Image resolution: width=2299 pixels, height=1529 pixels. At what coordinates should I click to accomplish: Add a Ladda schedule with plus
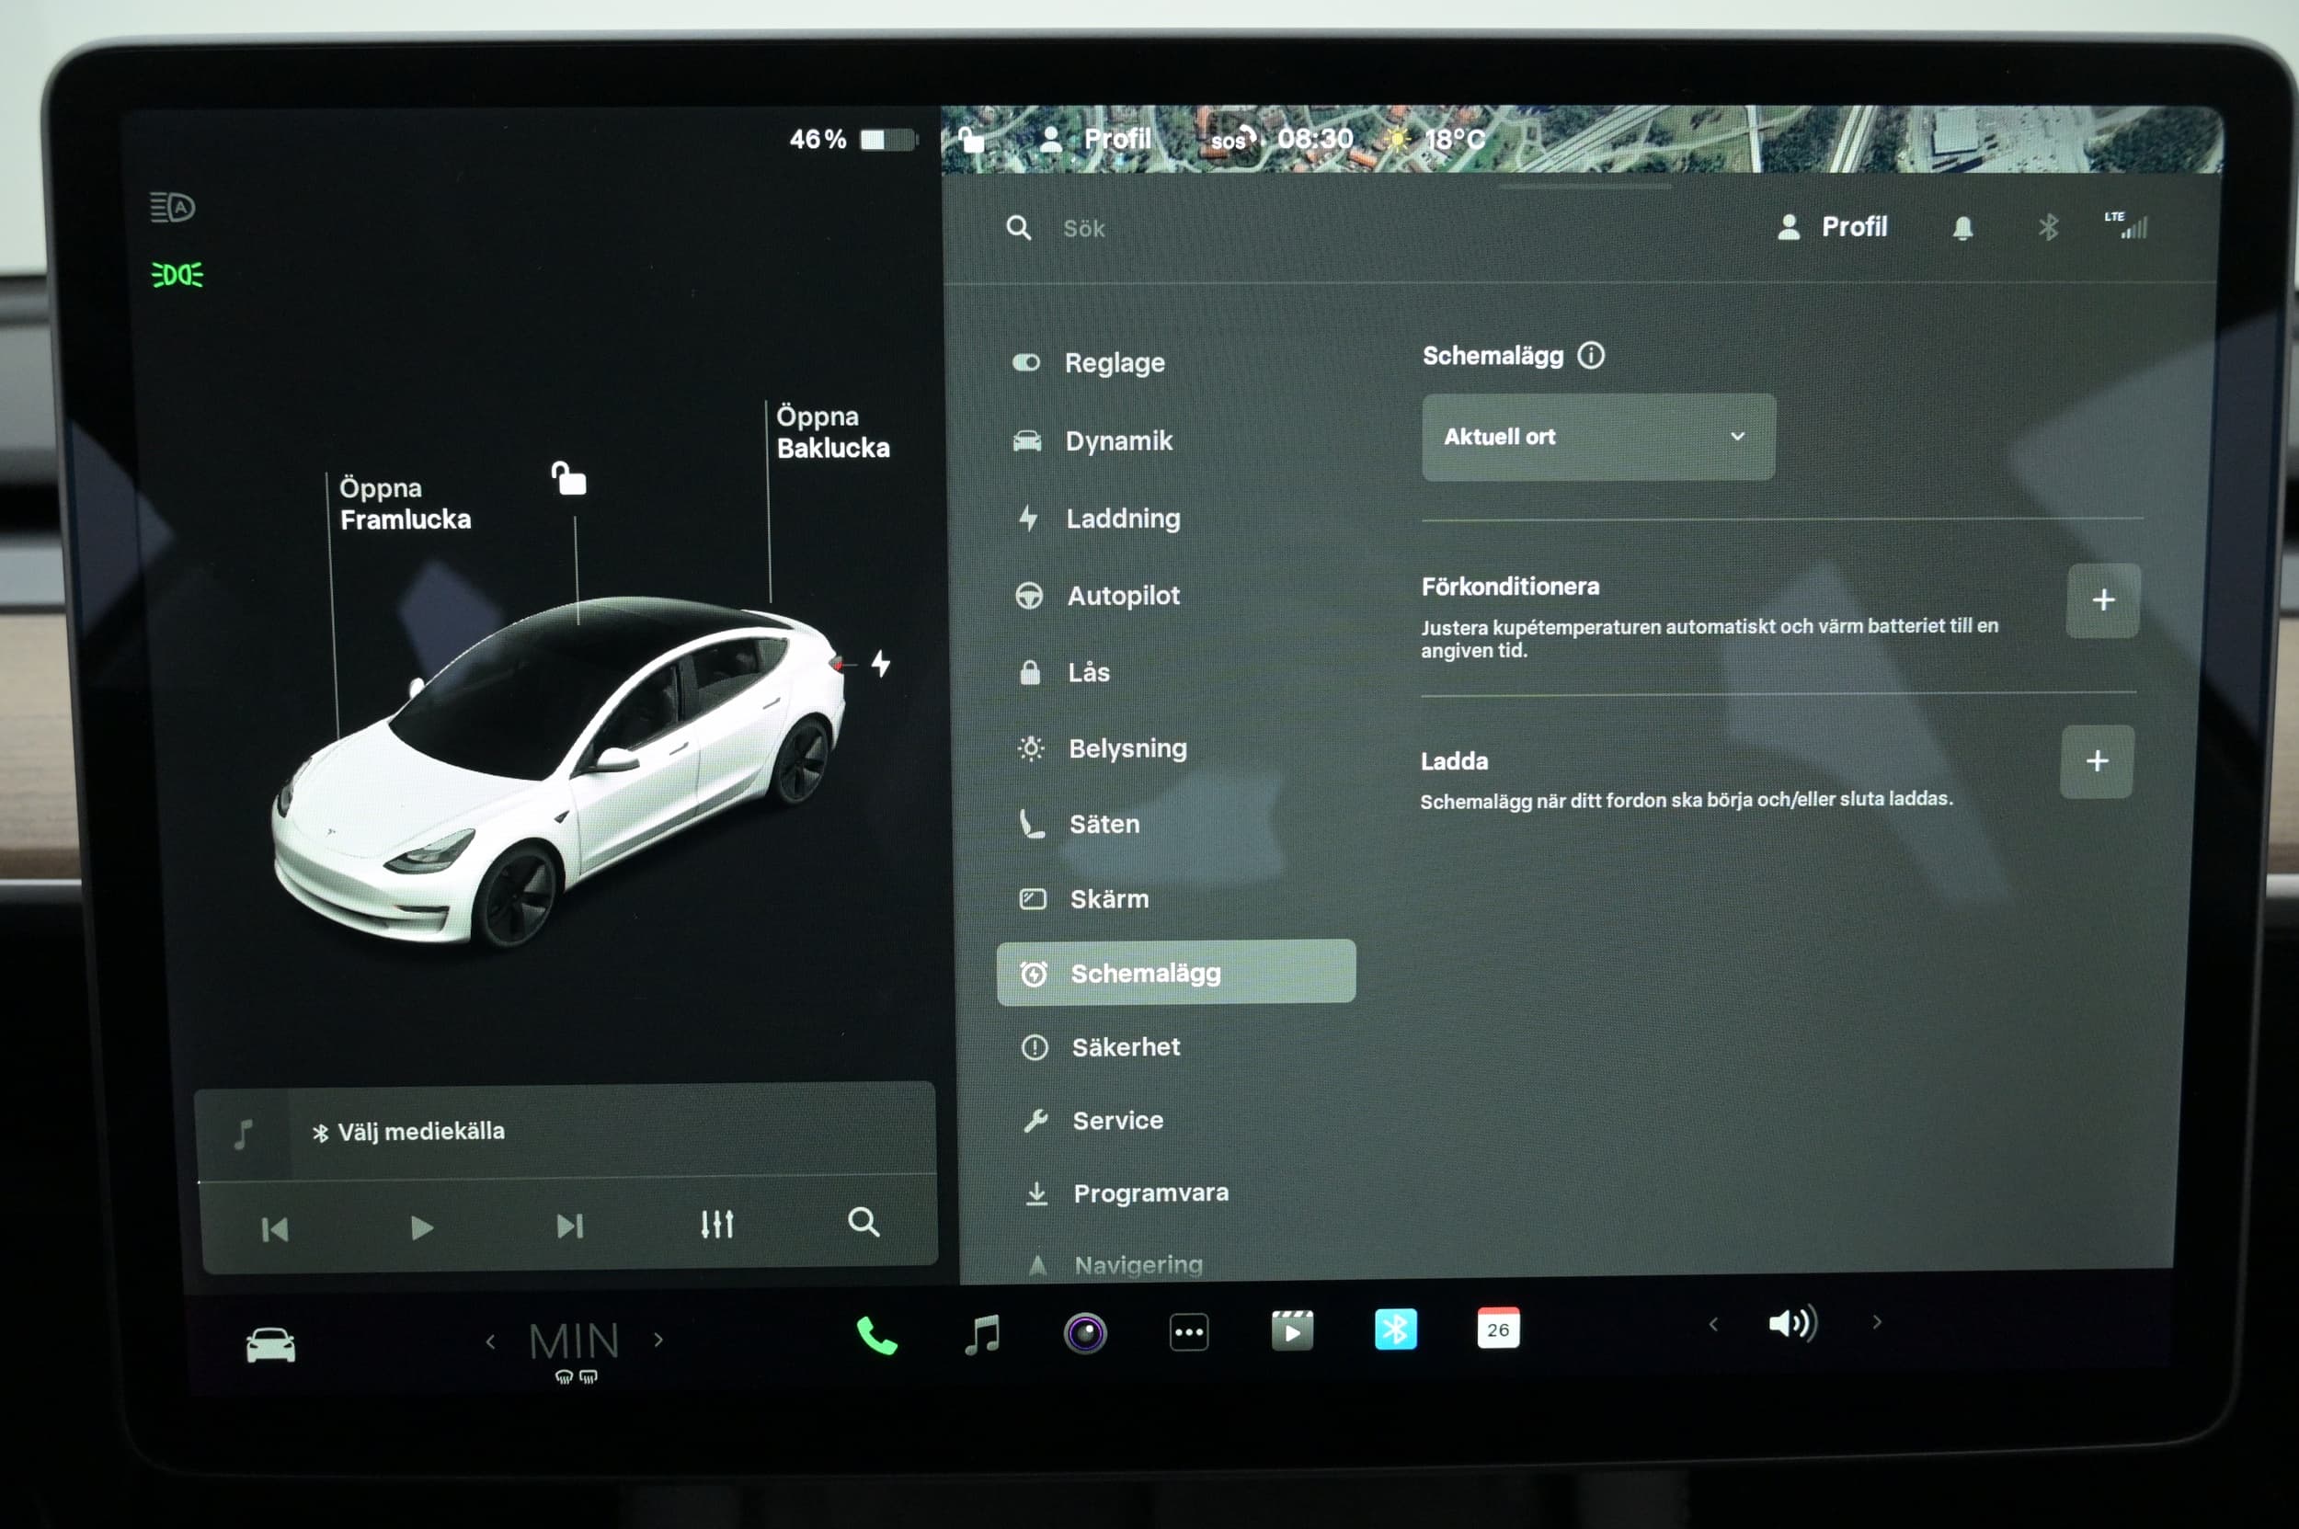point(2096,761)
